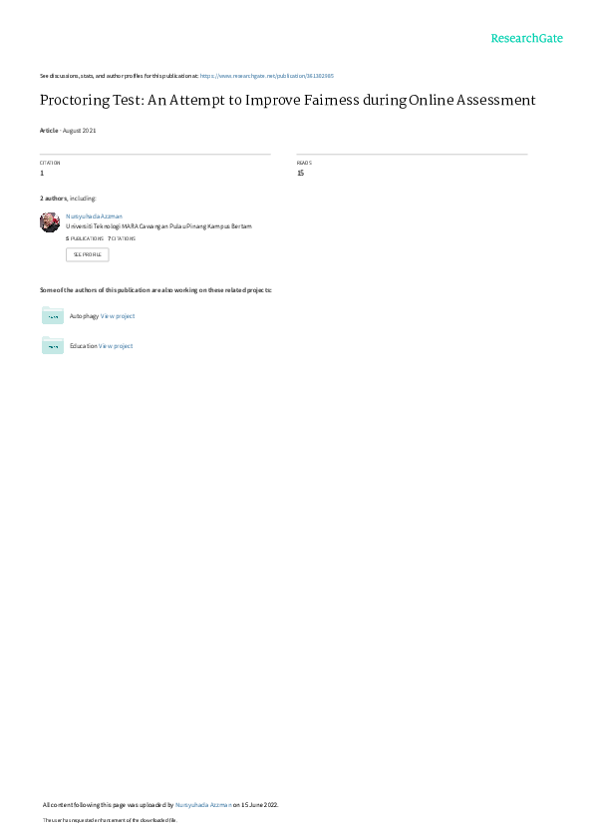Click the paper title Proctoring Test heading
This screenshot has height=839, width=593.
(x=288, y=101)
